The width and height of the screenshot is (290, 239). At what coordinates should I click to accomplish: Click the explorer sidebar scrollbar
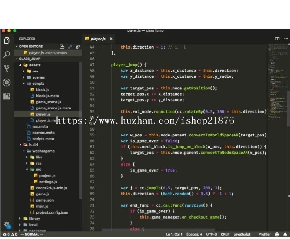click(x=80, y=131)
